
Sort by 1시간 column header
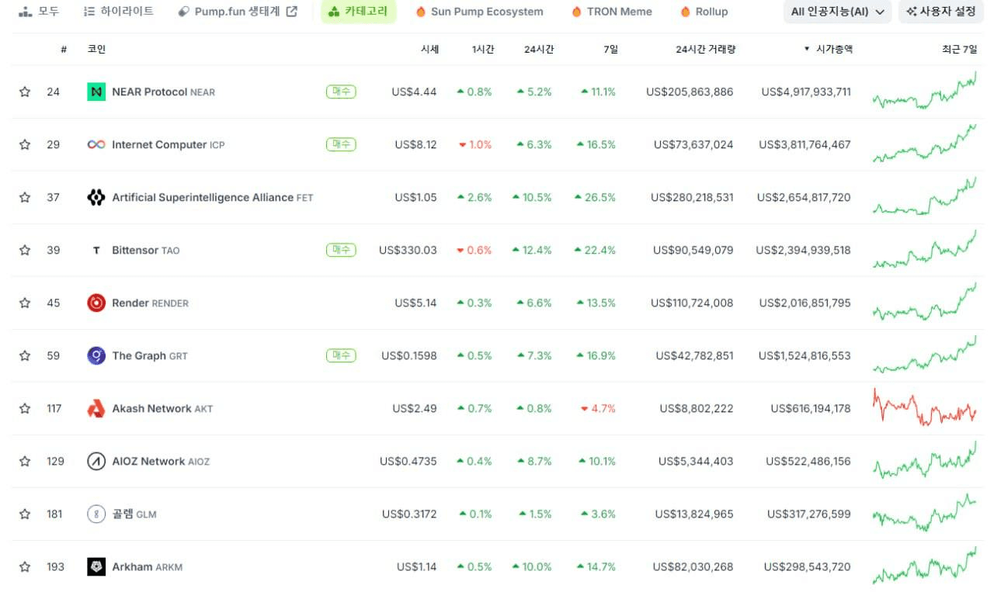click(x=481, y=49)
